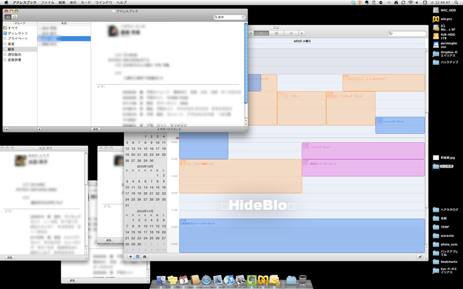The width and height of the screenshot is (463, 289).
Task: Click the binoculars menu bar icon
Action: pyautogui.click(x=396, y=2)
